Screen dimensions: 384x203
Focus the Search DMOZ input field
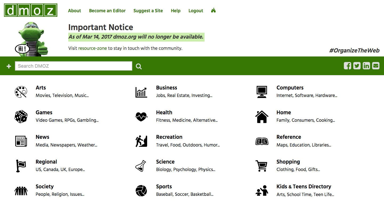(74, 66)
